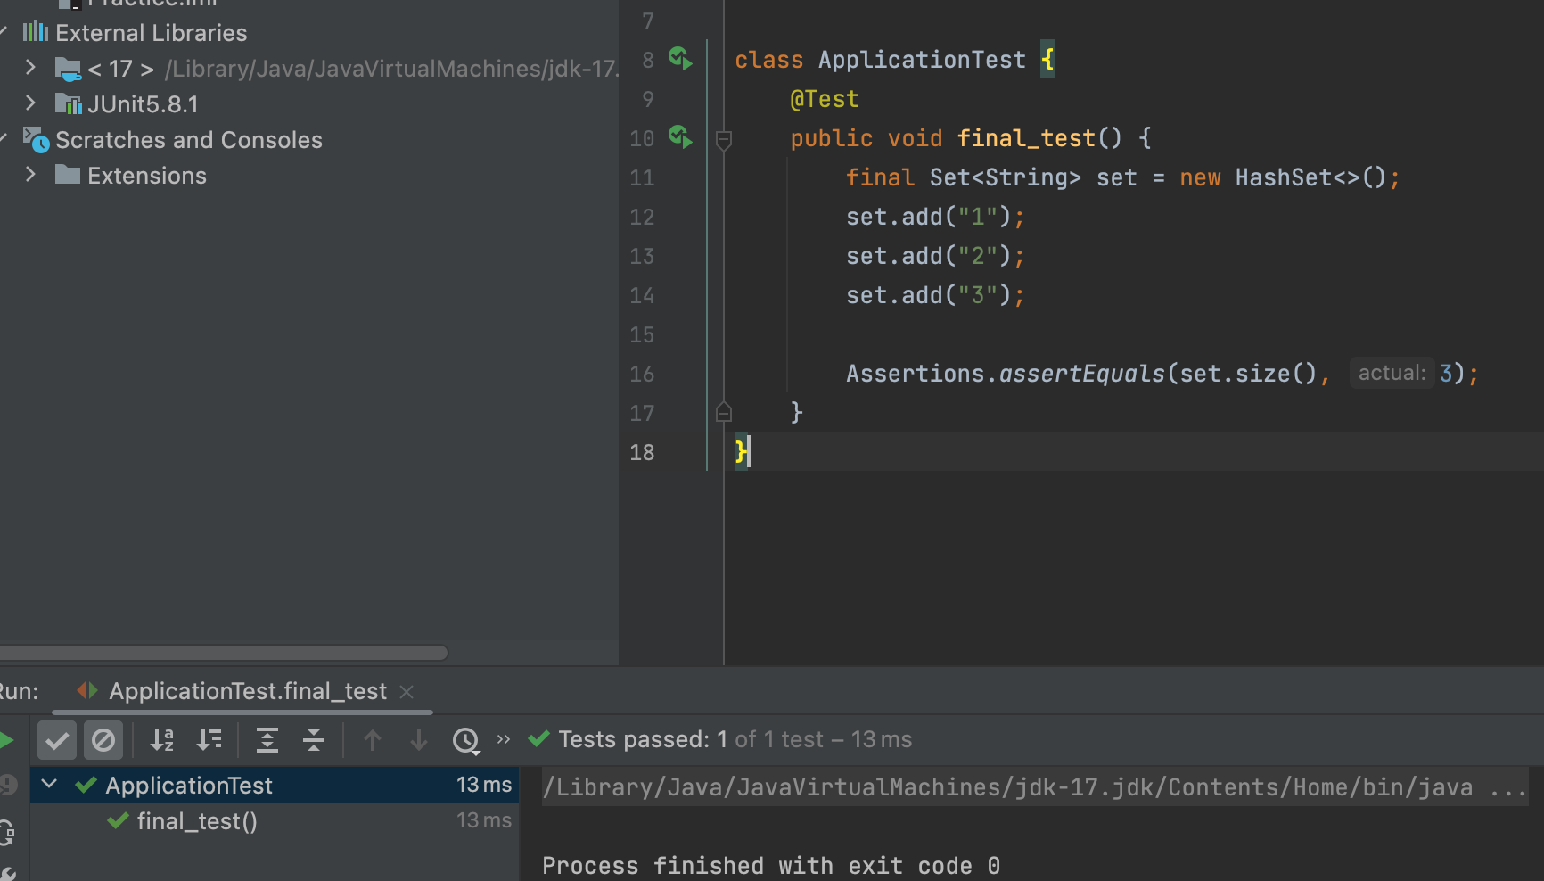Run final_test from the line 10 gutter icon
This screenshot has height=881, width=1544.
[680, 137]
